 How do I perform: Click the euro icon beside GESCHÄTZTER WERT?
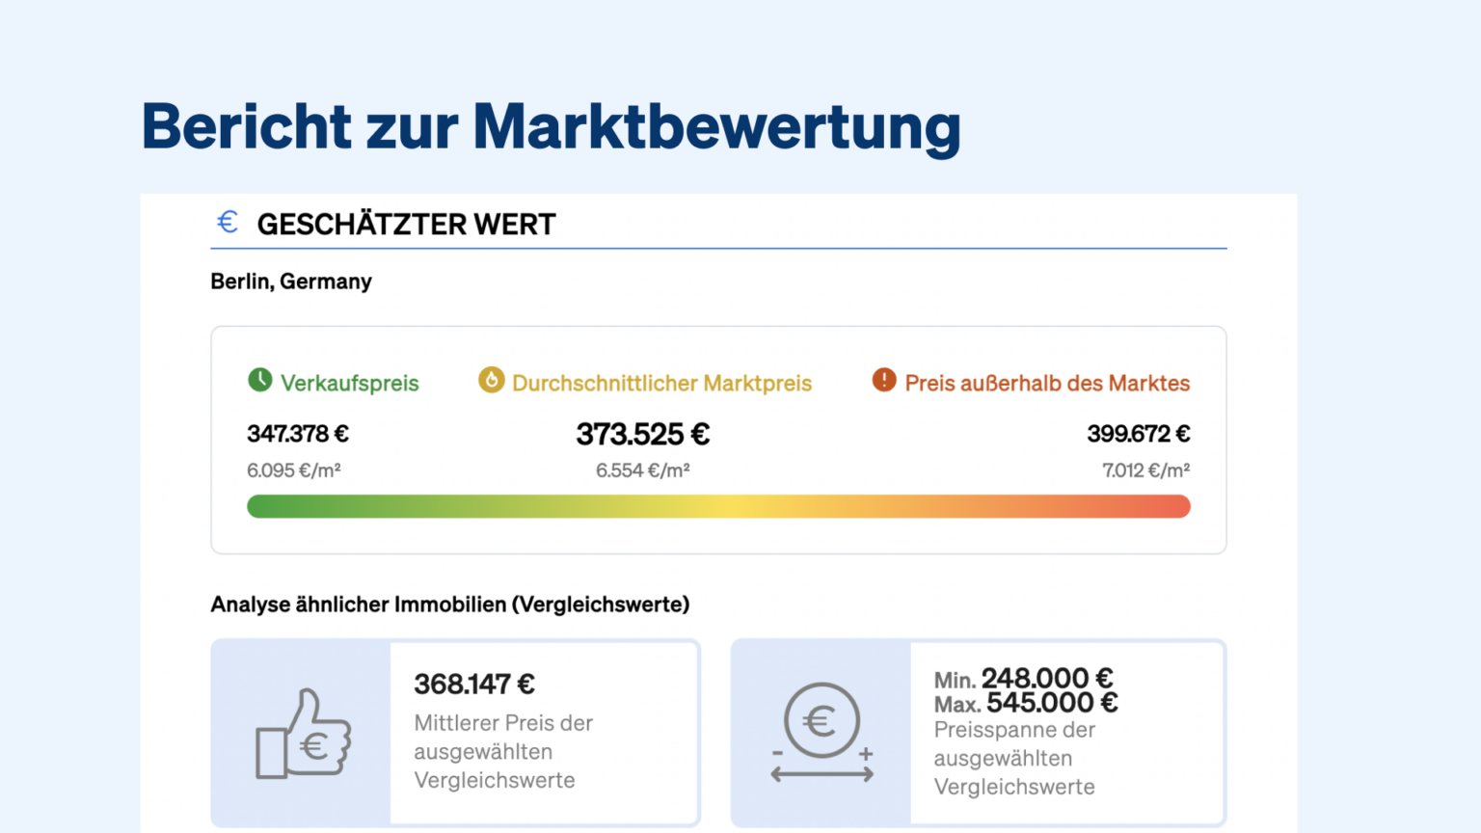(228, 222)
